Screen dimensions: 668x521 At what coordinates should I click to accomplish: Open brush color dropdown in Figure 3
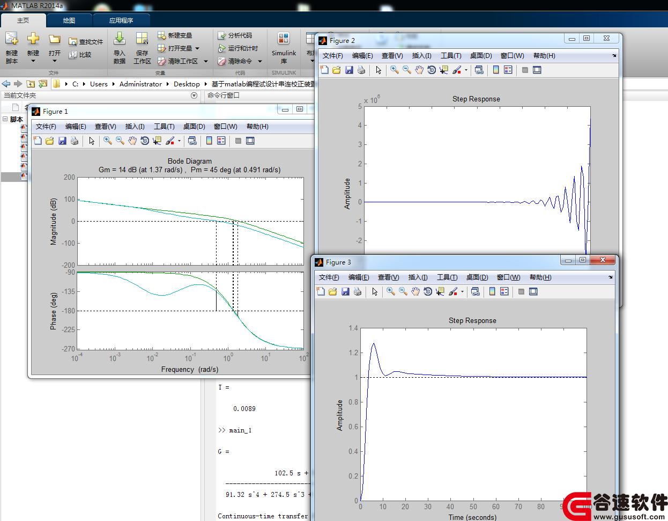pyautogui.click(x=462, y=292)
